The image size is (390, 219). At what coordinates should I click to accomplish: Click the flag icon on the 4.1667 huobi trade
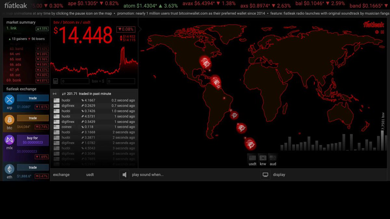57,101
